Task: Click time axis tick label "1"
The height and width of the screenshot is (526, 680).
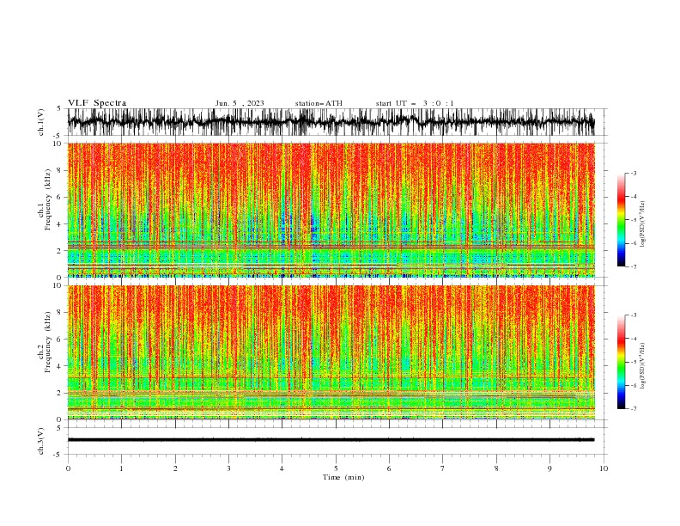Action: (x=121, y=468)
